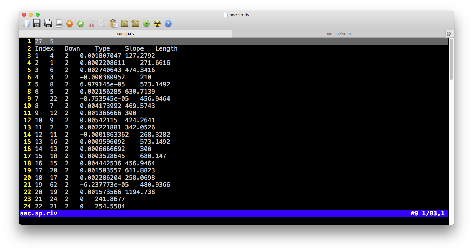The width and height of the screenshot is (473, 252).
Task: Click the document icon in the title bar
Action: (x=225, y=15)
